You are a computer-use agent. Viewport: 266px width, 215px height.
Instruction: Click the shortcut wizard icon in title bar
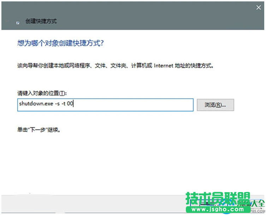pyautogui.click(x=18, y=22)
